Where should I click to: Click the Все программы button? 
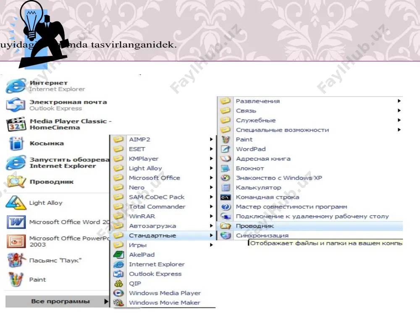click(x=58, y=301)
